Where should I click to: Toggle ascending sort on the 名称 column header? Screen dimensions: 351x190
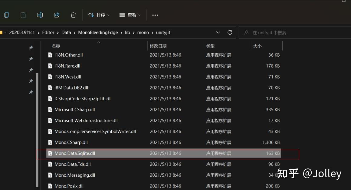[x=56, y=46]
